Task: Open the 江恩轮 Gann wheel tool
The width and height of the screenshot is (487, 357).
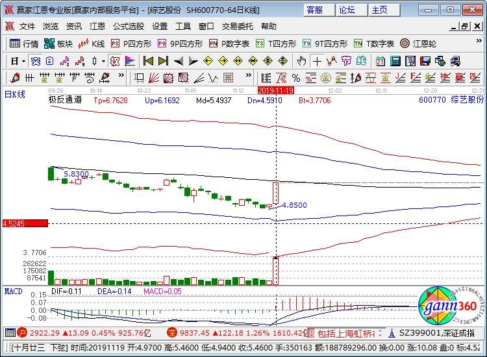Action: coord(418,43)
